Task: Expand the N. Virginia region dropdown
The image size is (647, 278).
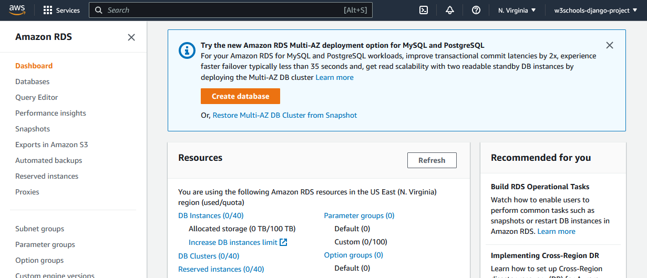Action: point(517,11)
